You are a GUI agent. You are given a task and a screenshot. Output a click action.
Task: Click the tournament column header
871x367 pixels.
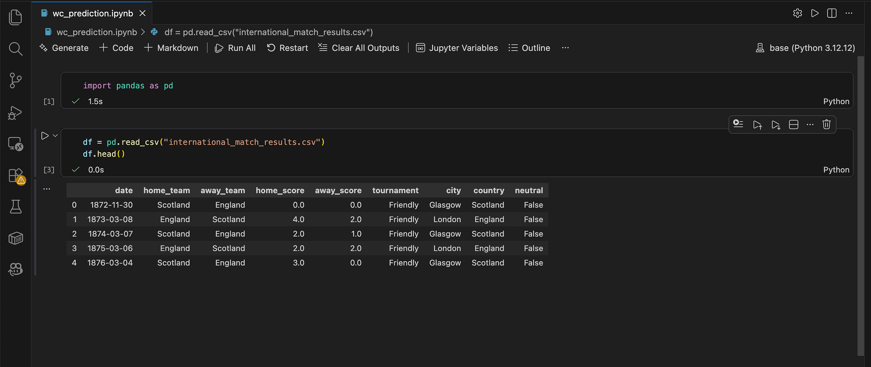(x=395, y=190)
